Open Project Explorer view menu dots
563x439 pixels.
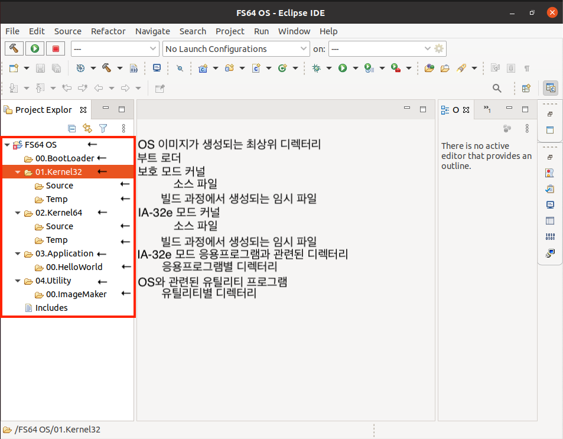[x=123, y=129]
